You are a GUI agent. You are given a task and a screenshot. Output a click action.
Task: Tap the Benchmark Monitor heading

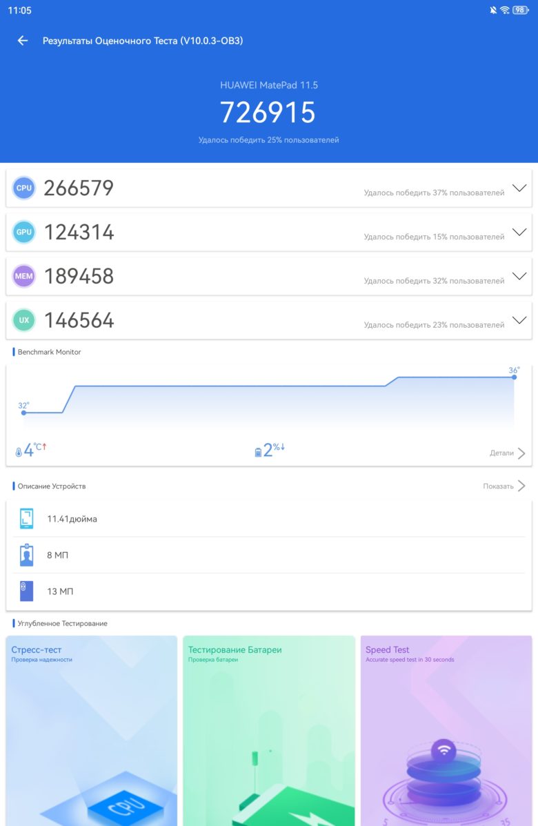[x=49, y=352]
